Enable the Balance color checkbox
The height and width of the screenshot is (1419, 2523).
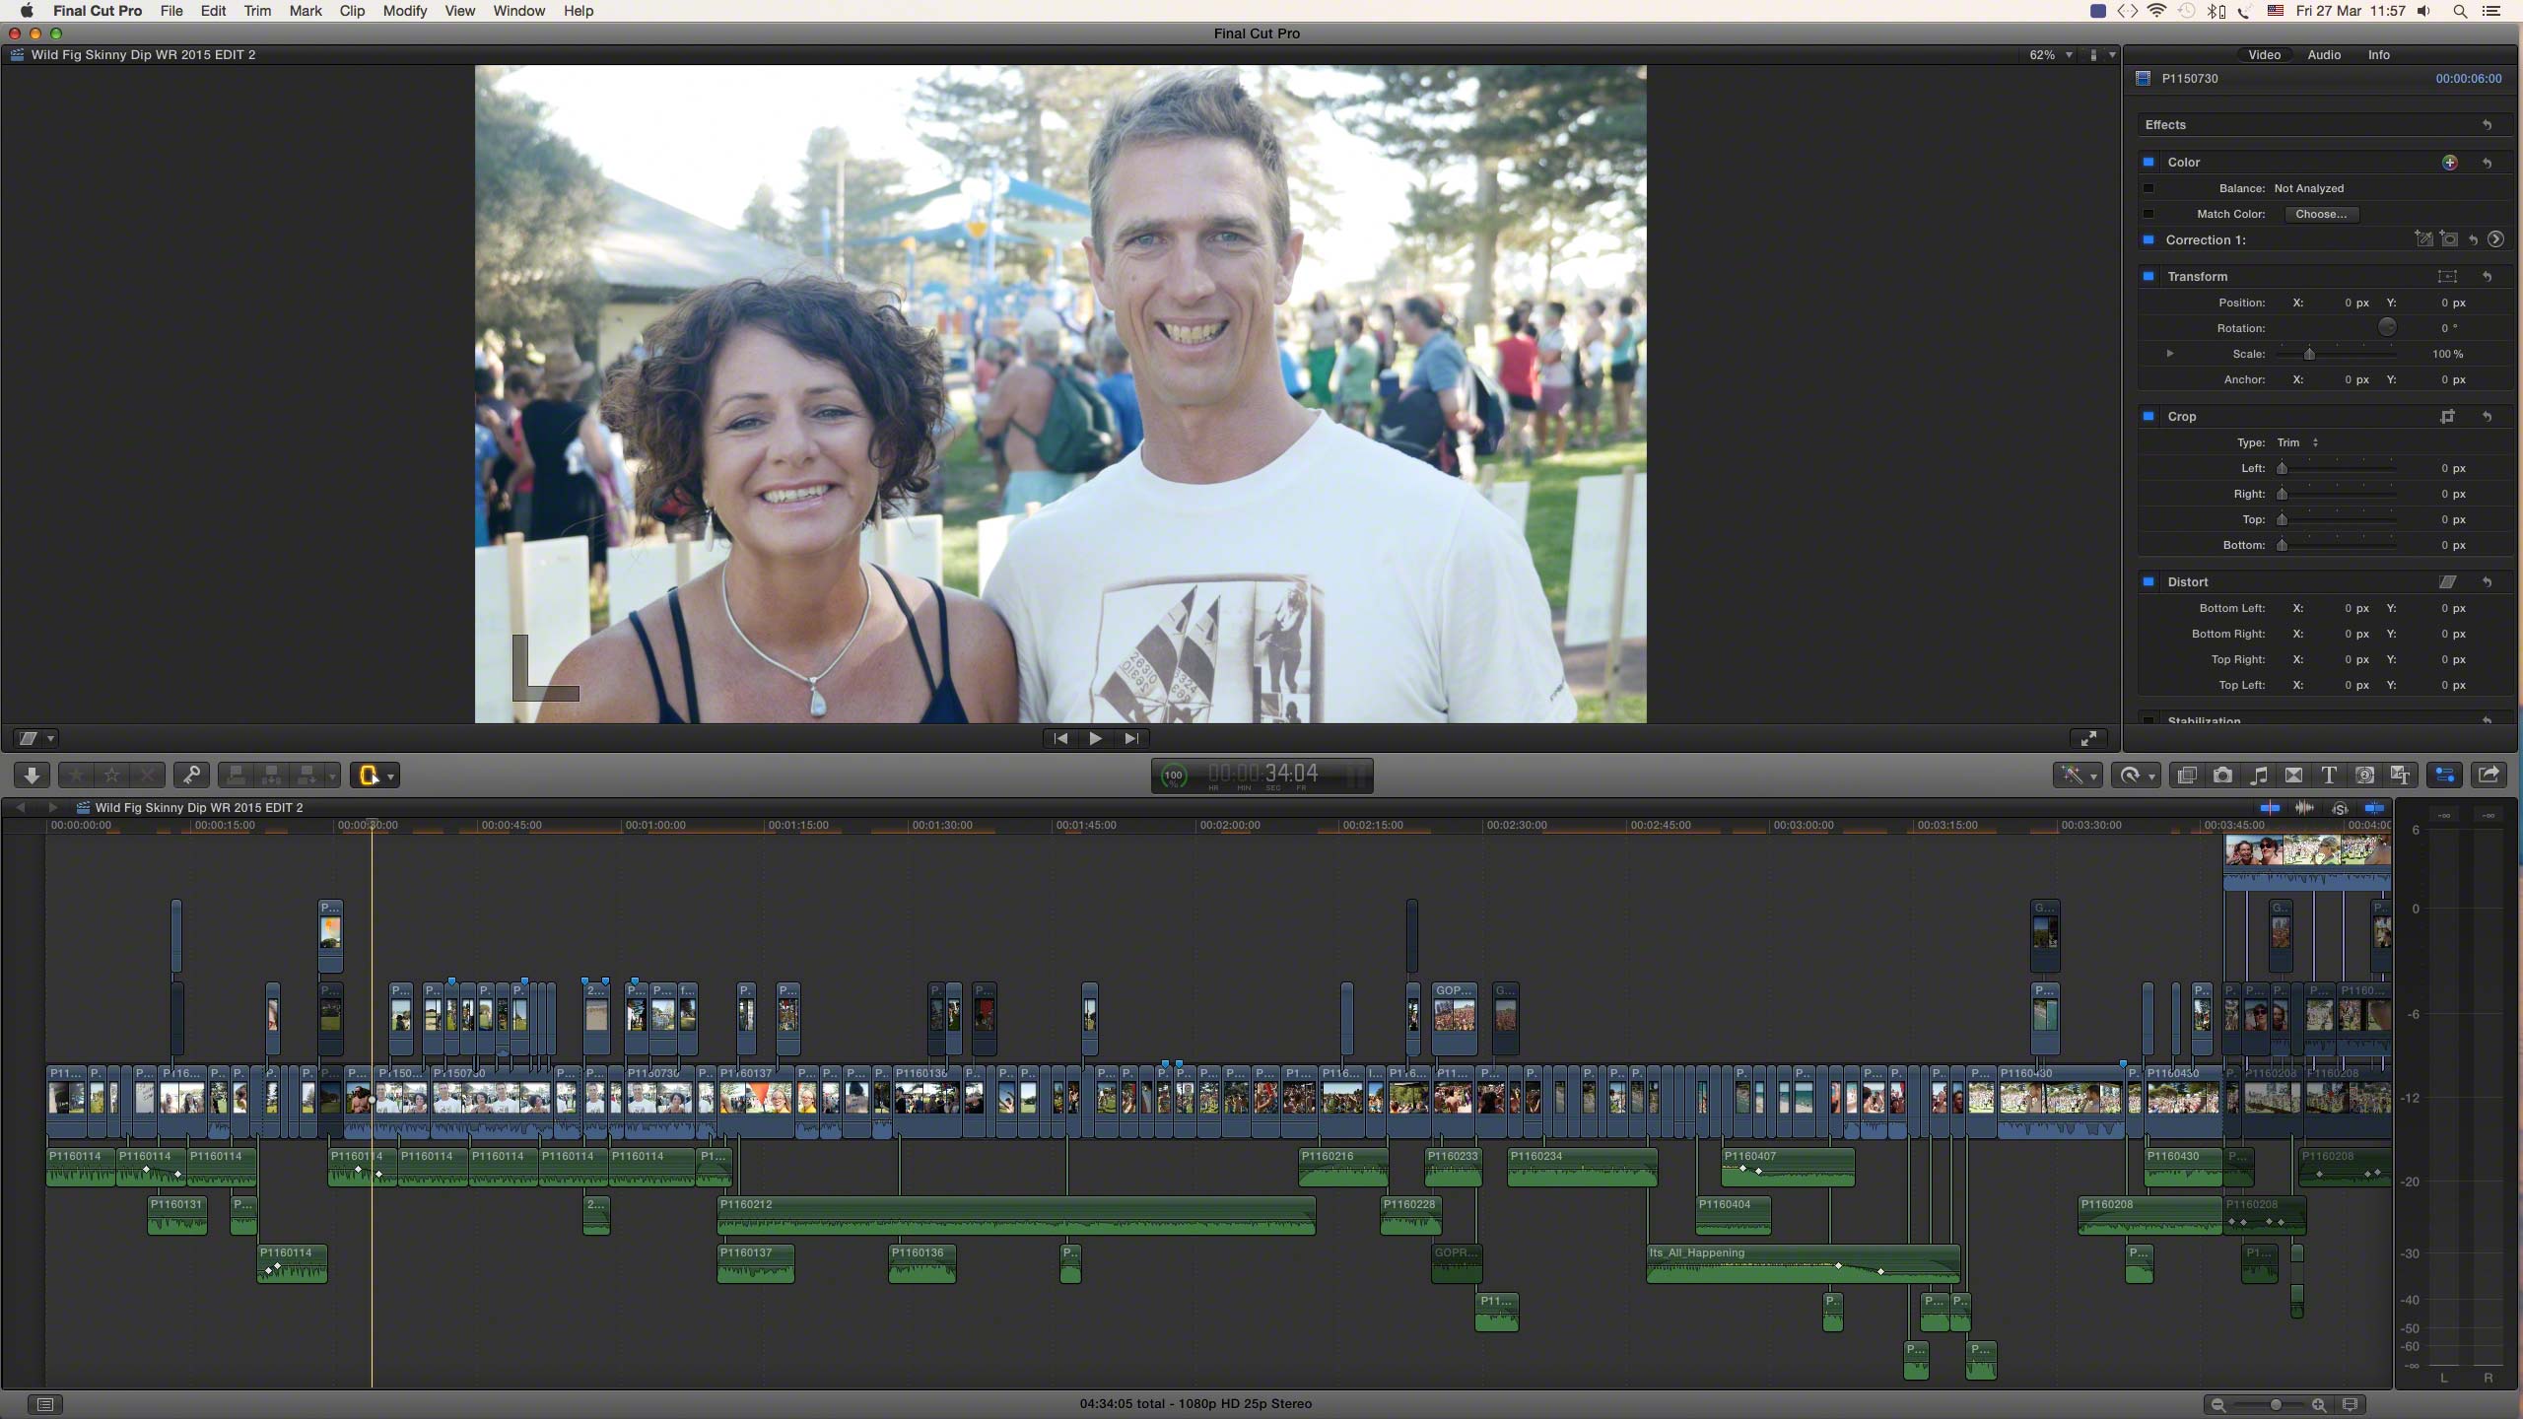(x=2148, y=188)
